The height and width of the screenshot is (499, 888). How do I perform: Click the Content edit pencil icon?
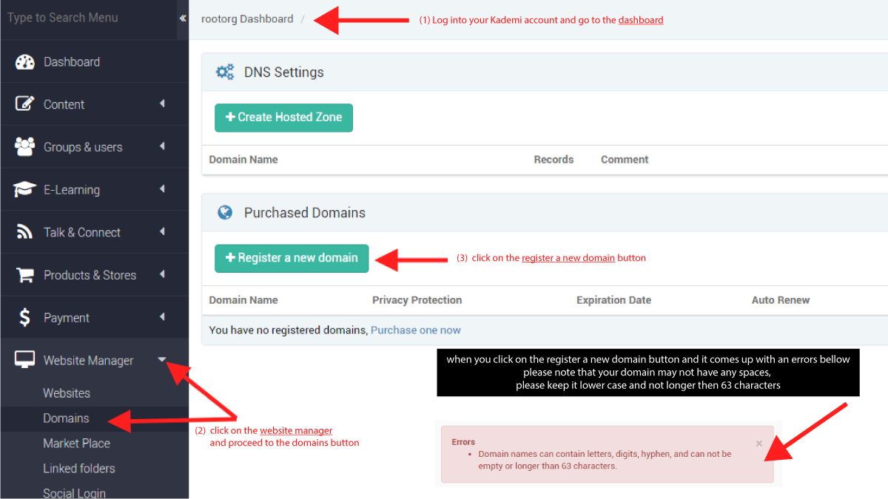(x=25, y=104)
